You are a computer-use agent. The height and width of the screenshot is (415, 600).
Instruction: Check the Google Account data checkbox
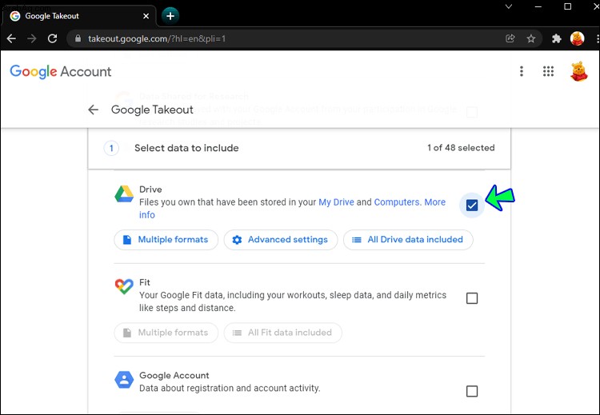pyautogui.click(x=472, y=391)
